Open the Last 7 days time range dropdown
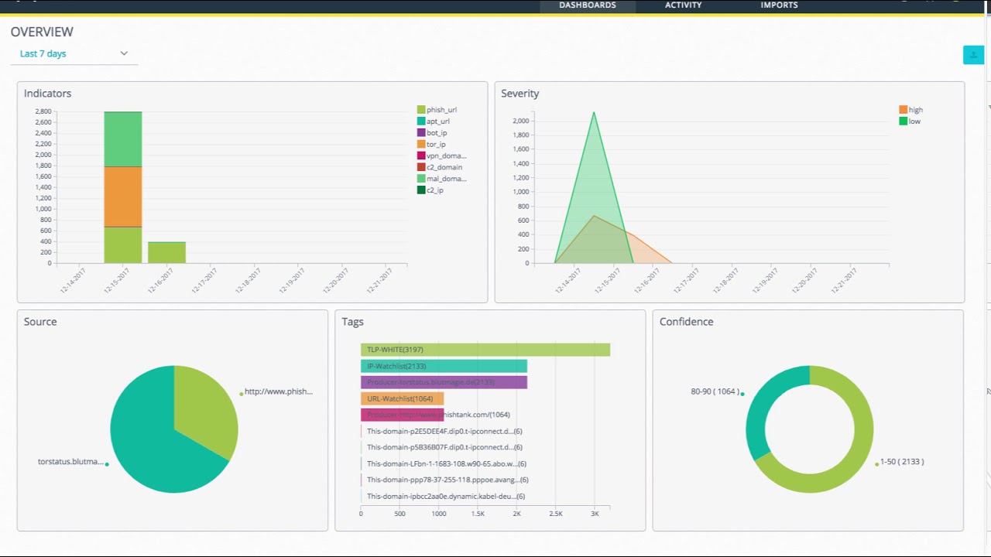Viewport: 991px width, 557px height. pos(74,53)
